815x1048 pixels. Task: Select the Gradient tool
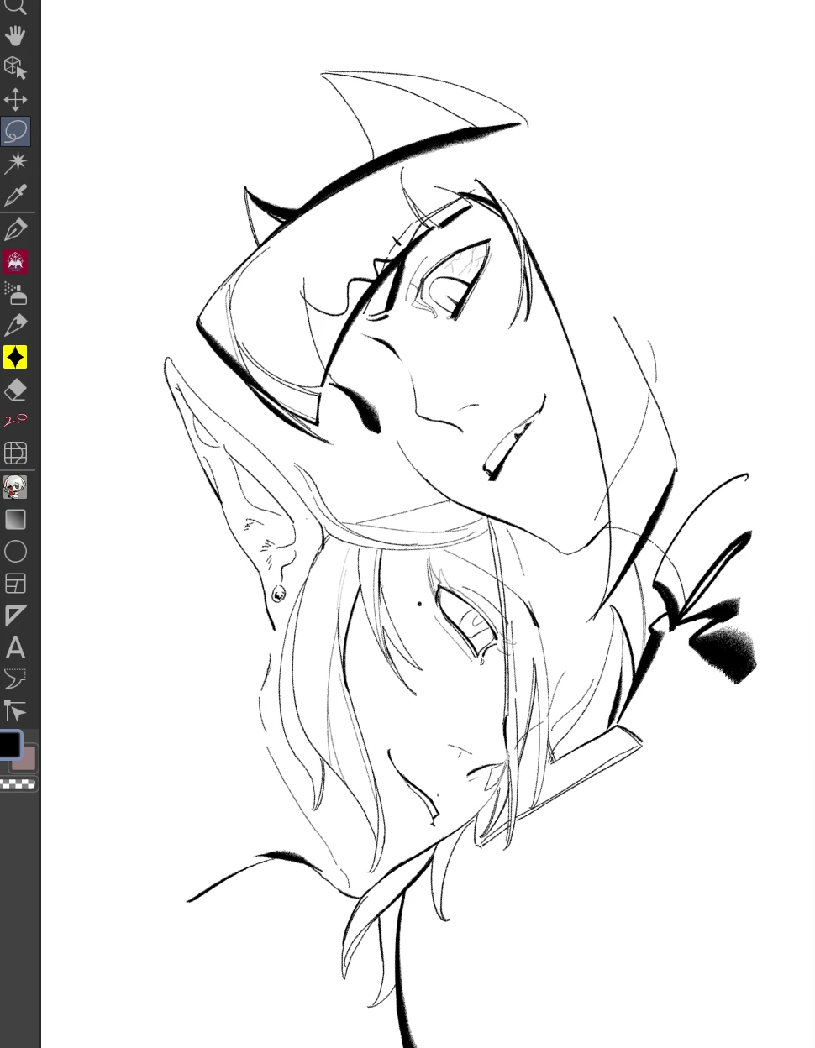point(15,520)
